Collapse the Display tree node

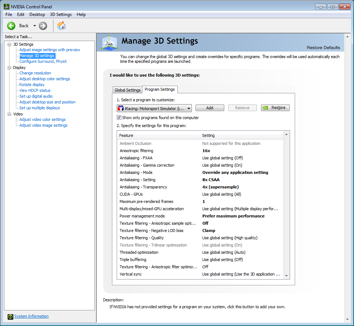point(9,68)
